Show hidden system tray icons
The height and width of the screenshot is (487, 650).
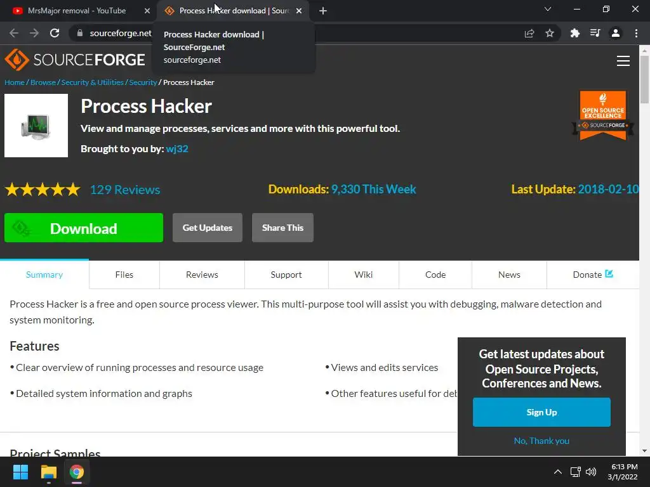[x=558, y=472]
